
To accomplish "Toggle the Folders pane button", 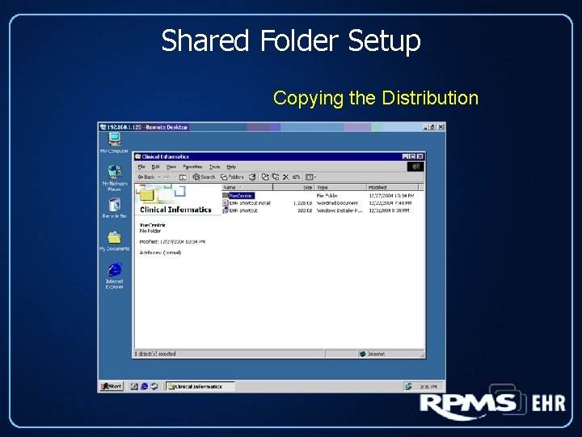I will click(232, 177).
